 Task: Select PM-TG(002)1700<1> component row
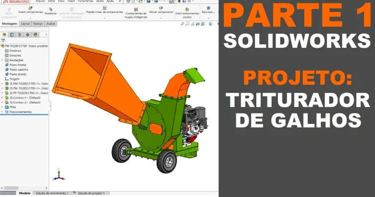click(x=26, y=89)
